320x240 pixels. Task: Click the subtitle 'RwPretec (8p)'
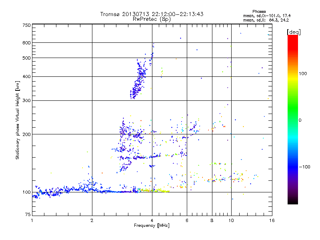point(152,19)
